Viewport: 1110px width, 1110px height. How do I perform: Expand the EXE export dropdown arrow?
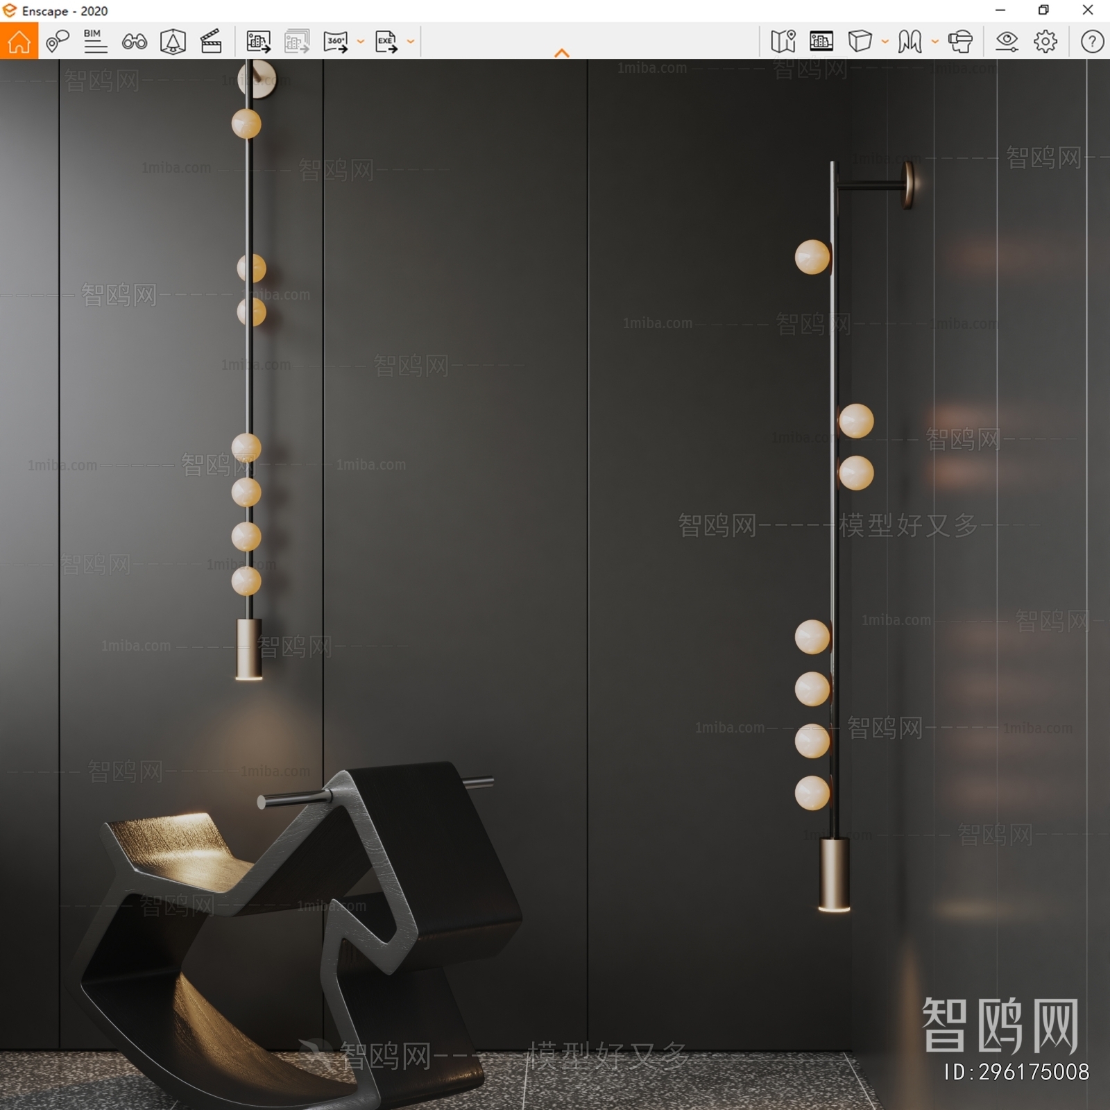(x=411, y=42)
